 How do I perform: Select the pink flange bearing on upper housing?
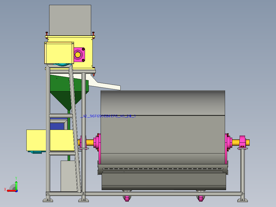tap(79, 55)
